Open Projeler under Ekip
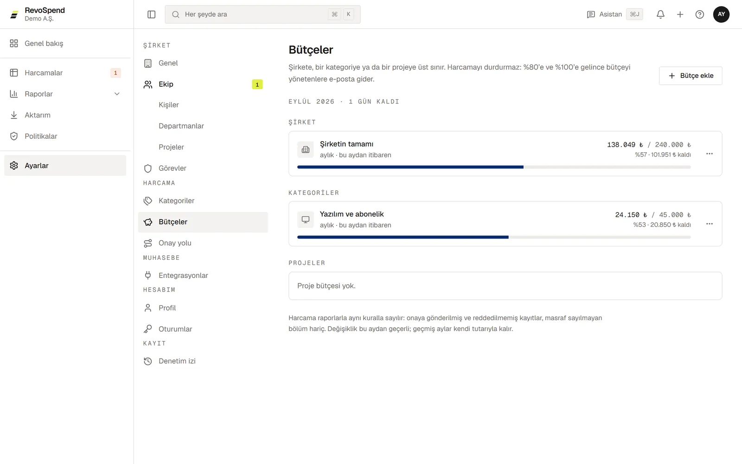Image resolution: width=742 pixels, height=464 pixels. [203, 147]
